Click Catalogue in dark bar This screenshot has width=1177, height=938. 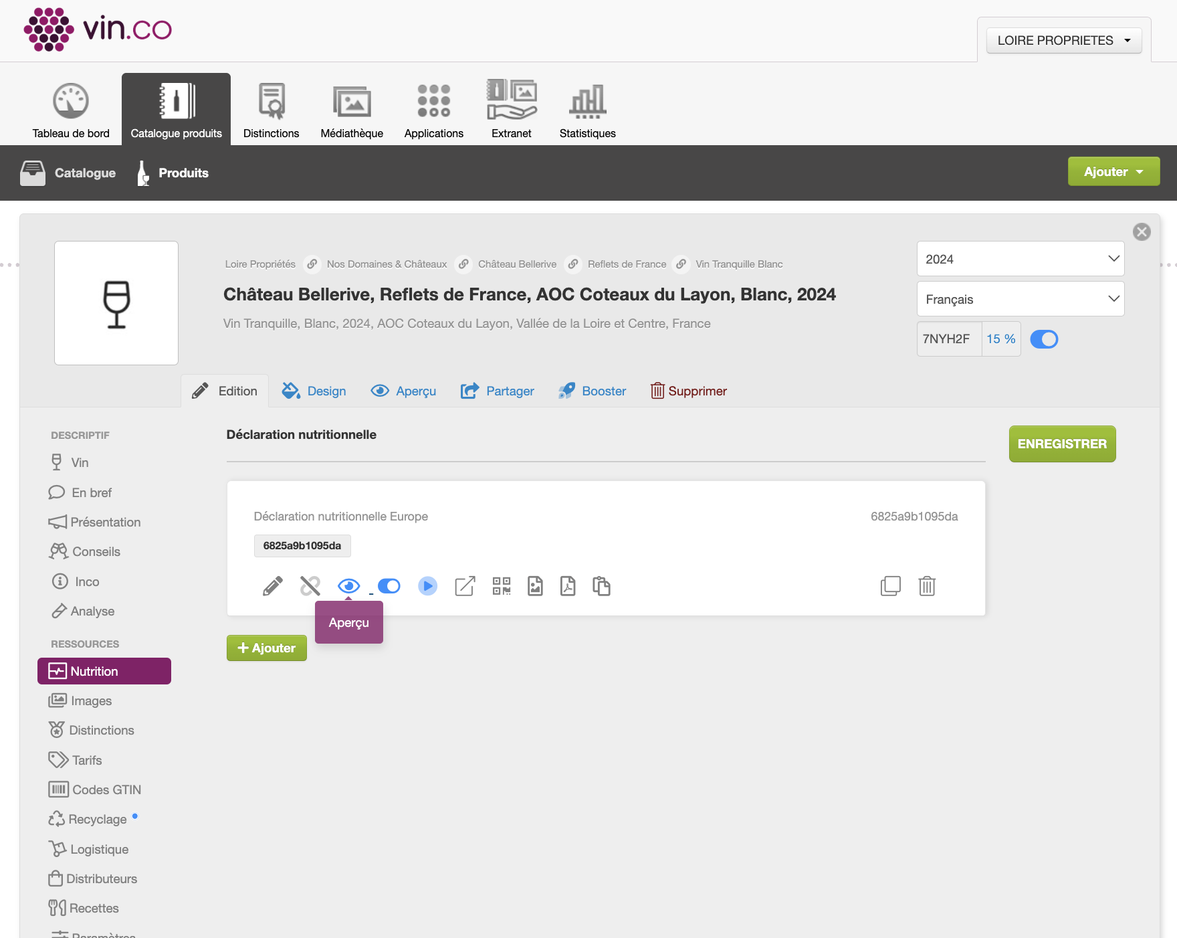coord(68,173)
